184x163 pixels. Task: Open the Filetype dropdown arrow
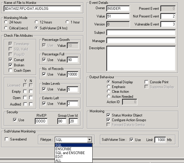pyautogui.click(x=89, y=140)
